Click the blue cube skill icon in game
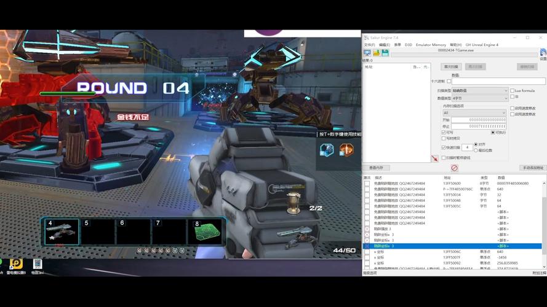This screenshot has height=307, width=547. [327, 150]
